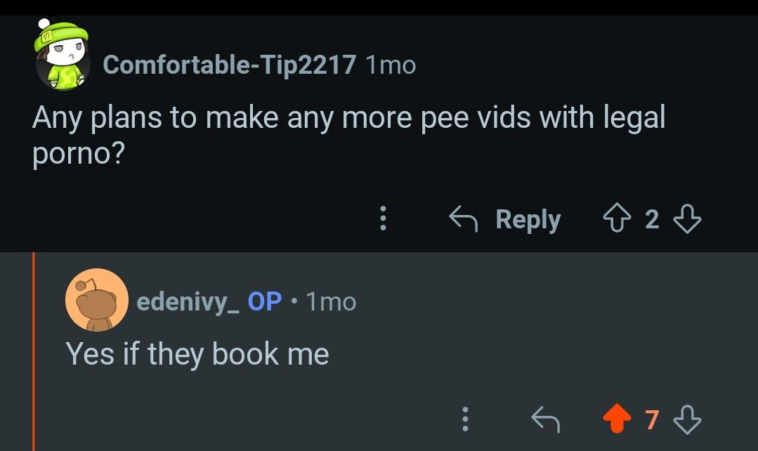Viewport: 758px width, 451px height.
Task: Downvote the Comfortable-Tip2217 comment
Action: [x=686, y=220]
